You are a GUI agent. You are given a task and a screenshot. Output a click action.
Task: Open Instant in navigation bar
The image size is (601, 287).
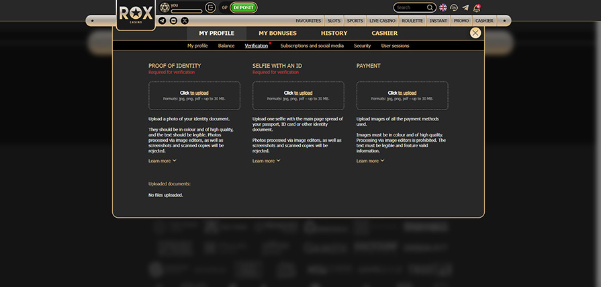[438, 21]
